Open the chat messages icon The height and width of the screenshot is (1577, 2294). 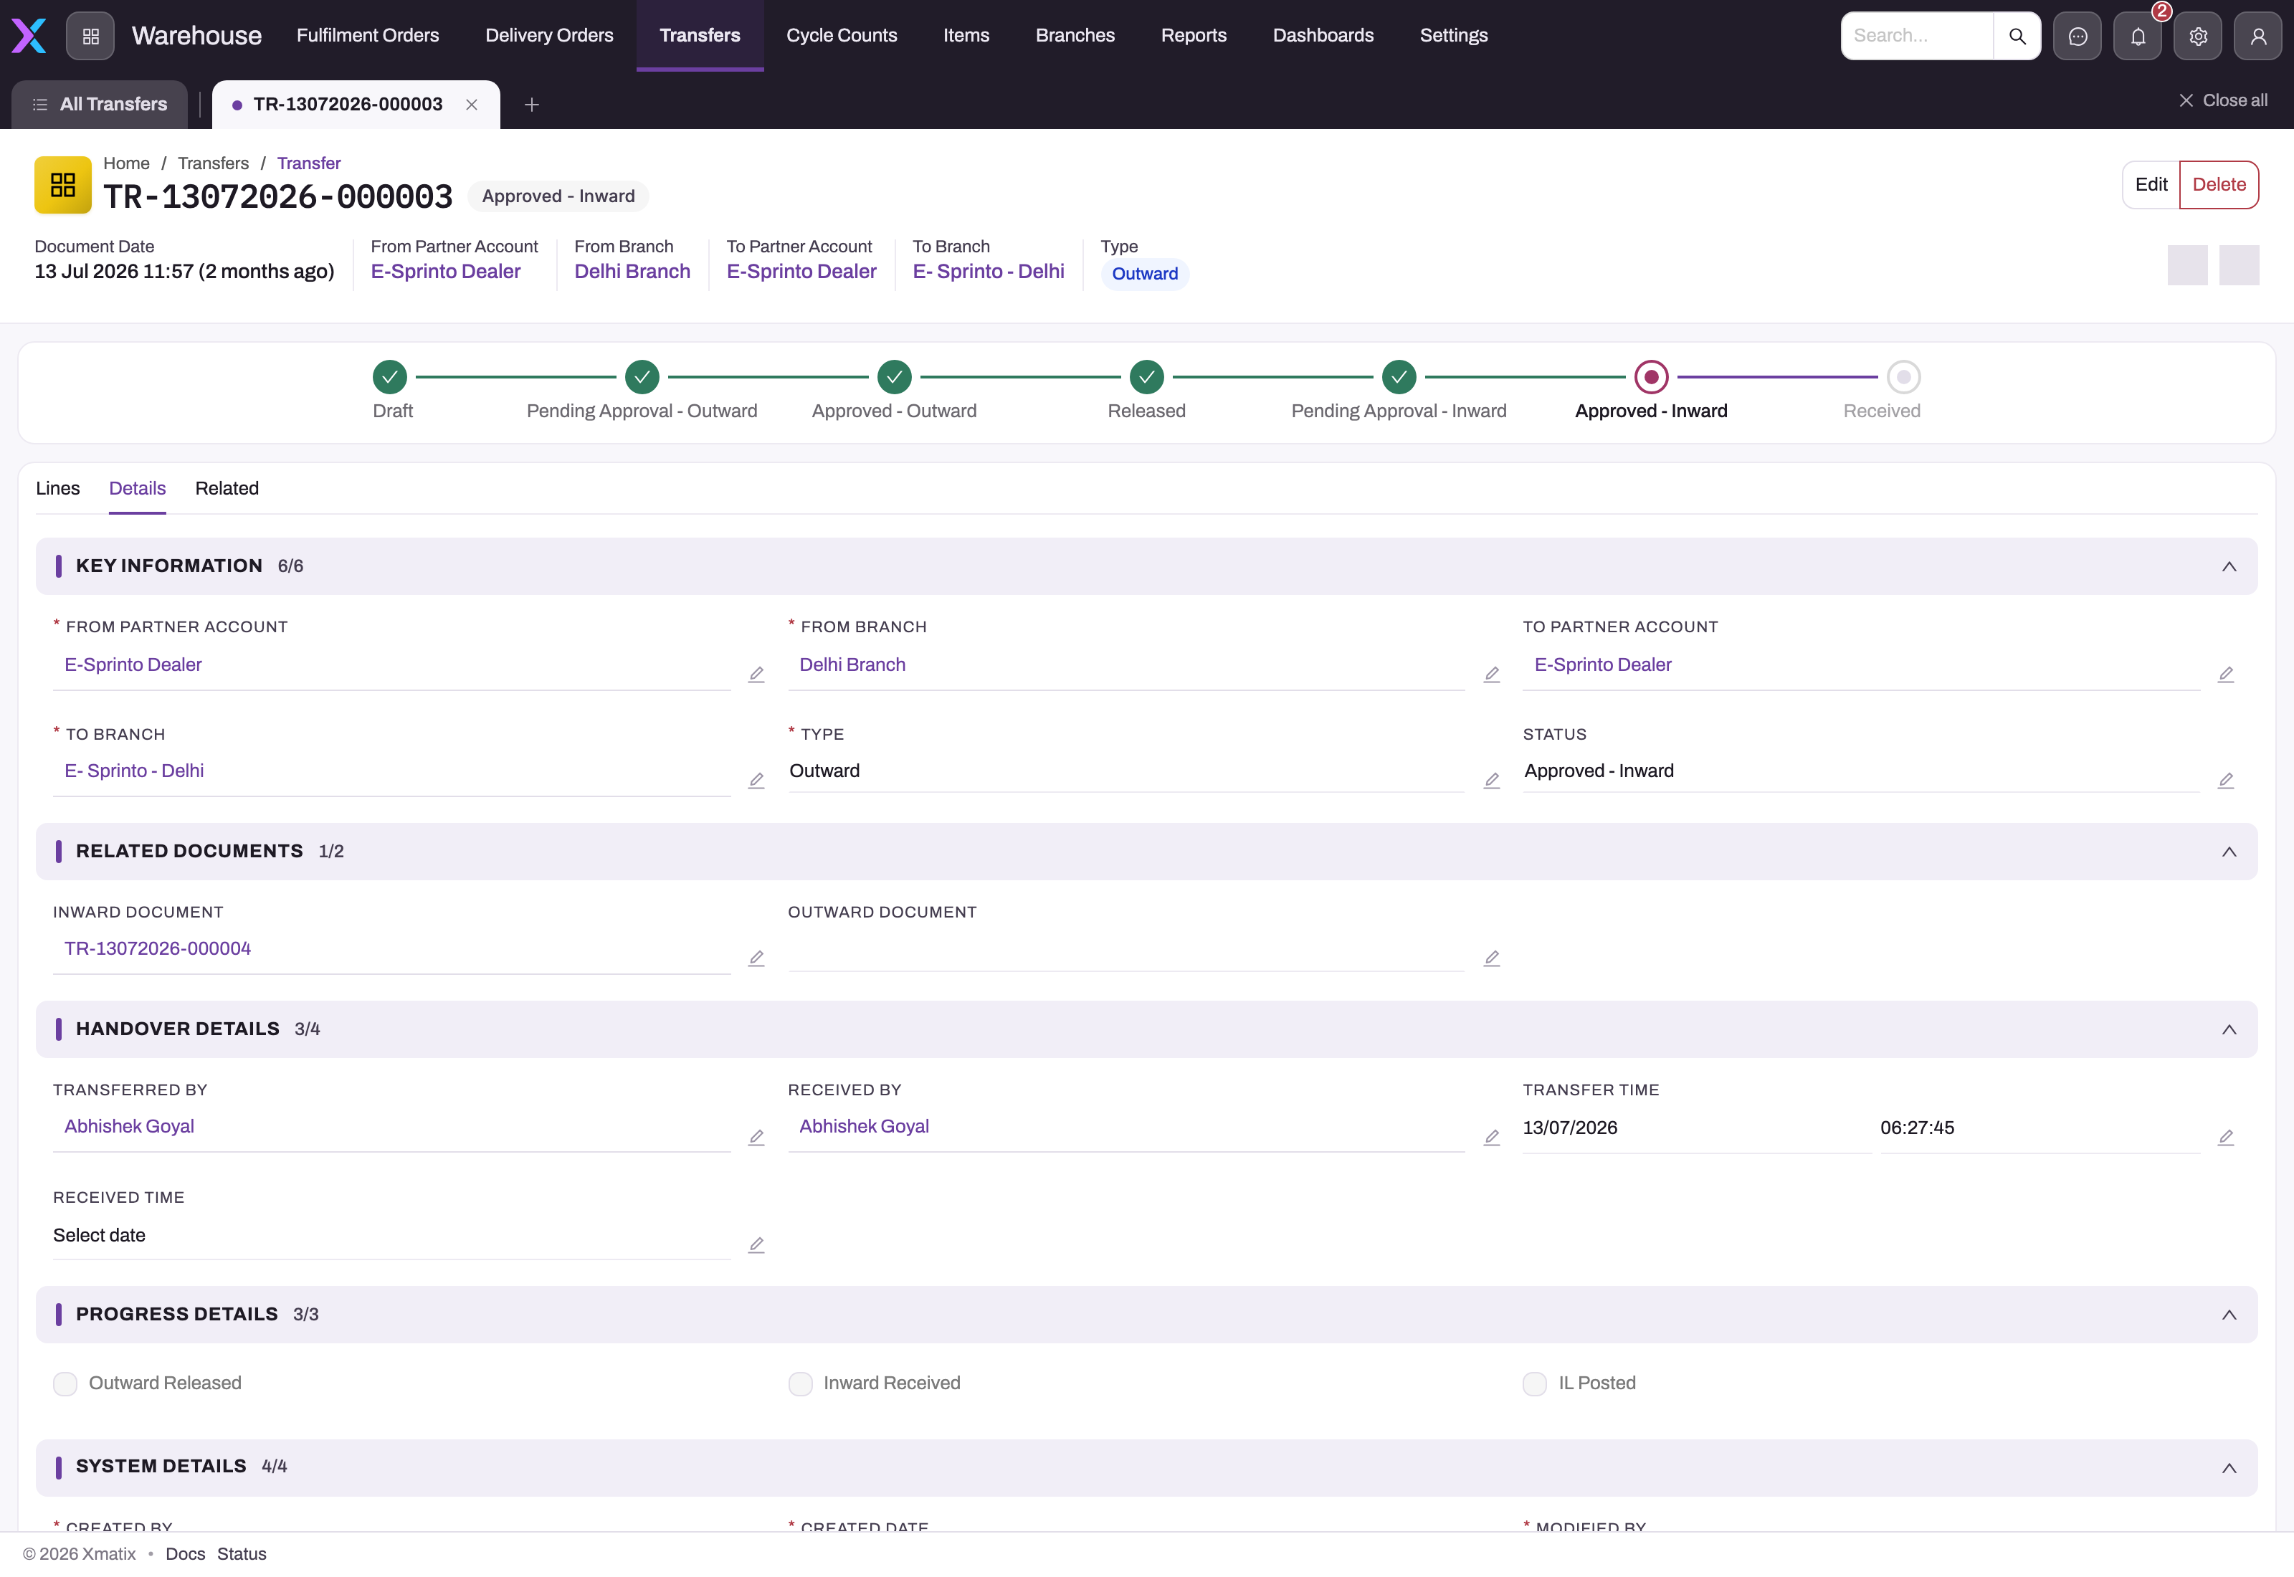click(2077, 36)
